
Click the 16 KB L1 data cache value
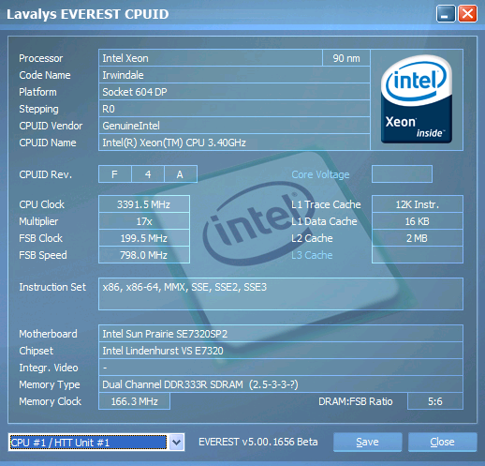[x=418, y=221]
